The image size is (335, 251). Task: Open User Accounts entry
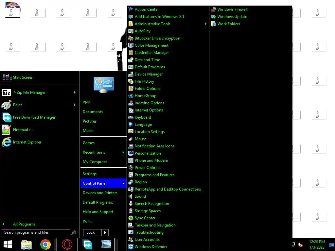tap(147, 240)
